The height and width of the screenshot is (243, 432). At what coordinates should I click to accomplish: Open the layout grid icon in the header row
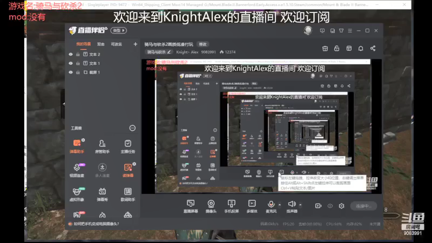pyautogui.click(x=349, y=49)
